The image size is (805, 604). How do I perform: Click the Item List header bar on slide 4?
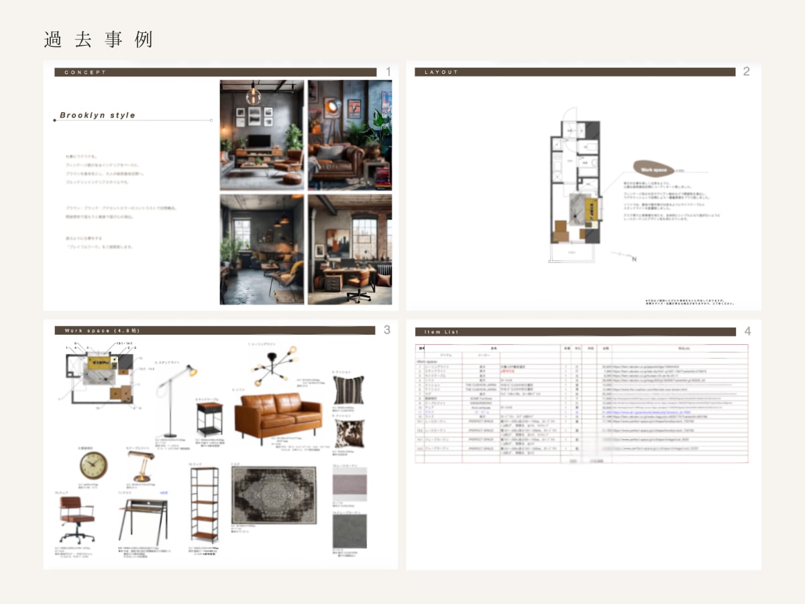[576, 332]
